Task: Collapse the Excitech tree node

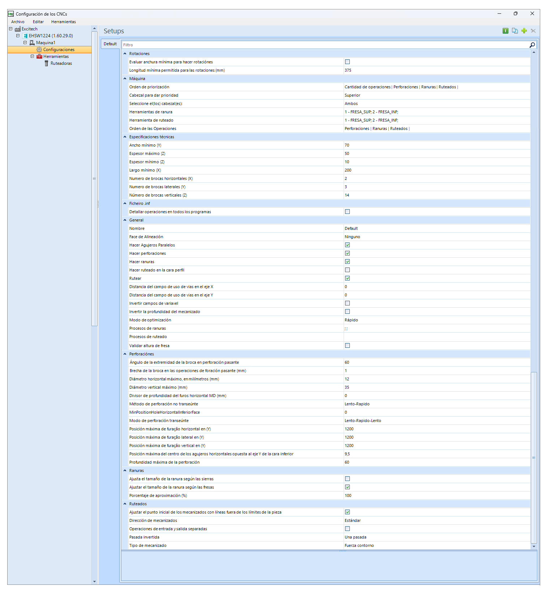Action: [x=10, y=29]
